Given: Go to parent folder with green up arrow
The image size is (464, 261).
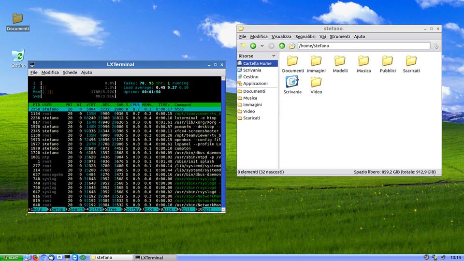Looking at the screenshot, I should point(282,46).
